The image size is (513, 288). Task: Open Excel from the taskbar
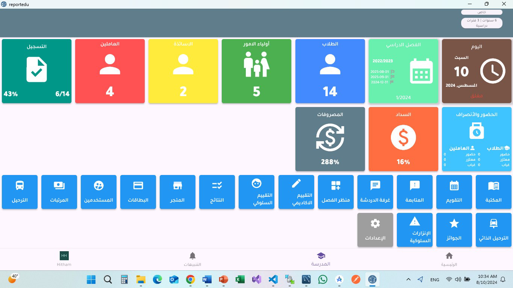240,279
